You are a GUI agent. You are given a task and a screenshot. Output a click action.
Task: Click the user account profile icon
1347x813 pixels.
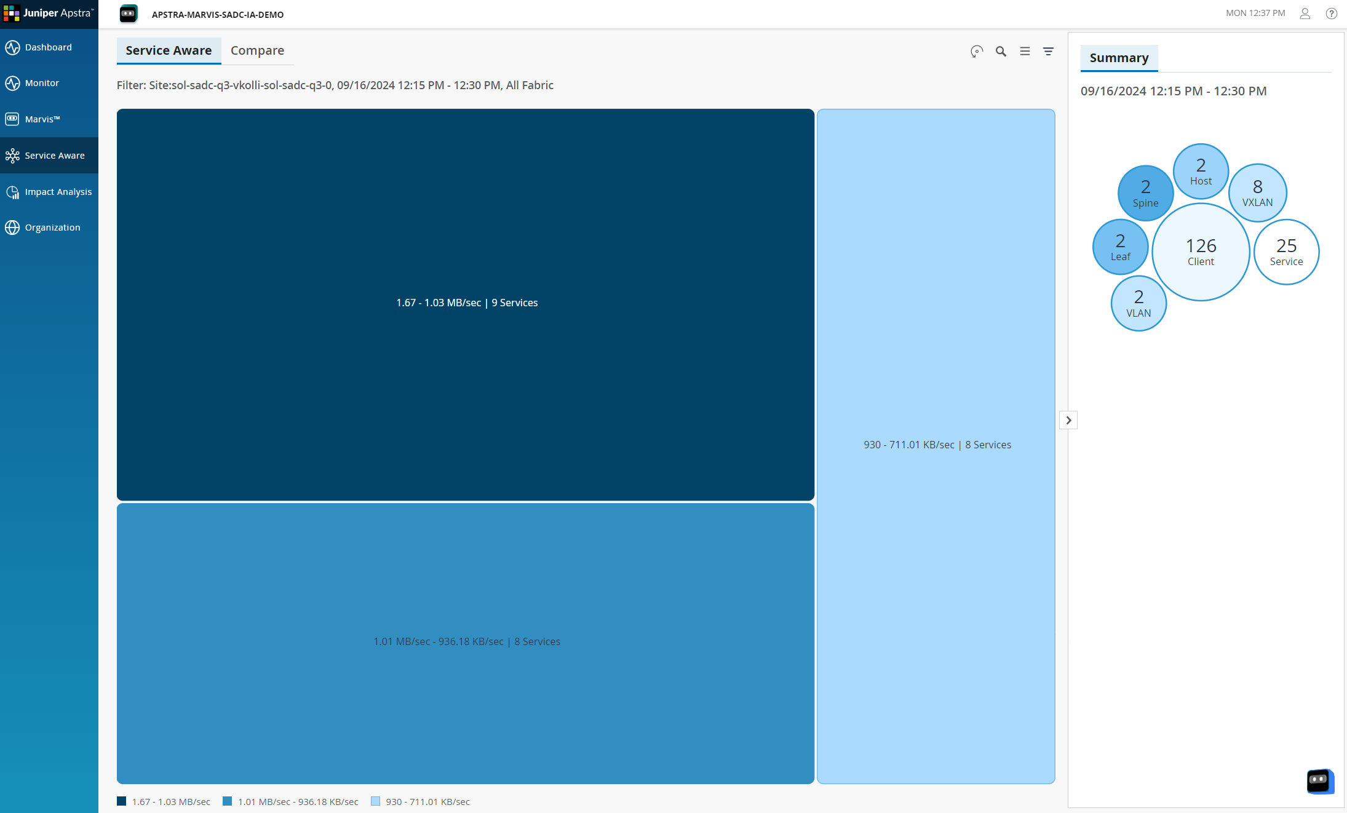1305,14
